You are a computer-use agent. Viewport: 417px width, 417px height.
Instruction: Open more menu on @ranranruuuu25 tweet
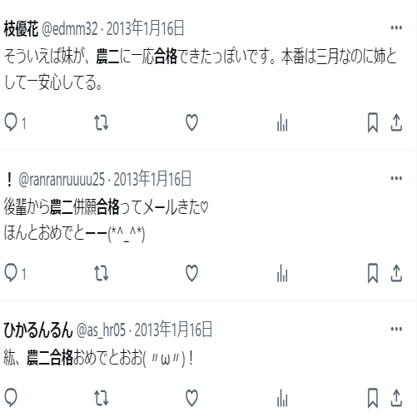pos(396,178)
